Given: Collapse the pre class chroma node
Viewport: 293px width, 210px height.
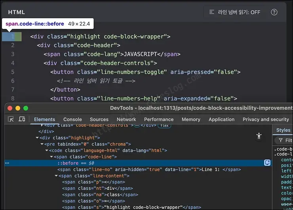Looking at the screenshot, I should pyautogui.click(x=42, y=144).
